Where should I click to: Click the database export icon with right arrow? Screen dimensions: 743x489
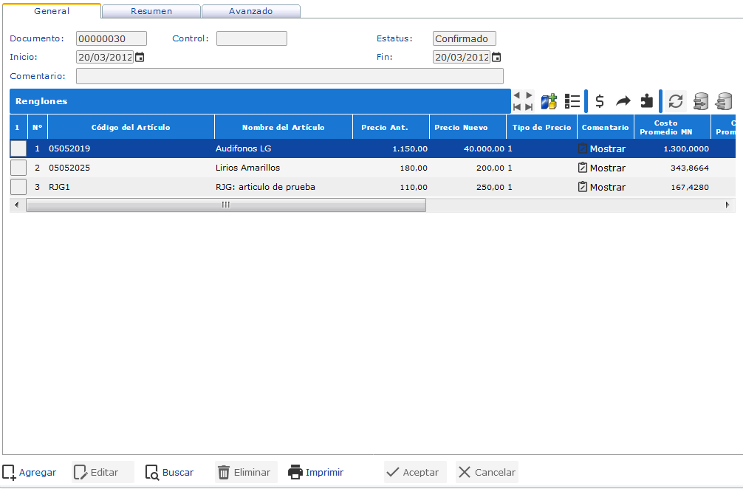[x=700, y=101]
